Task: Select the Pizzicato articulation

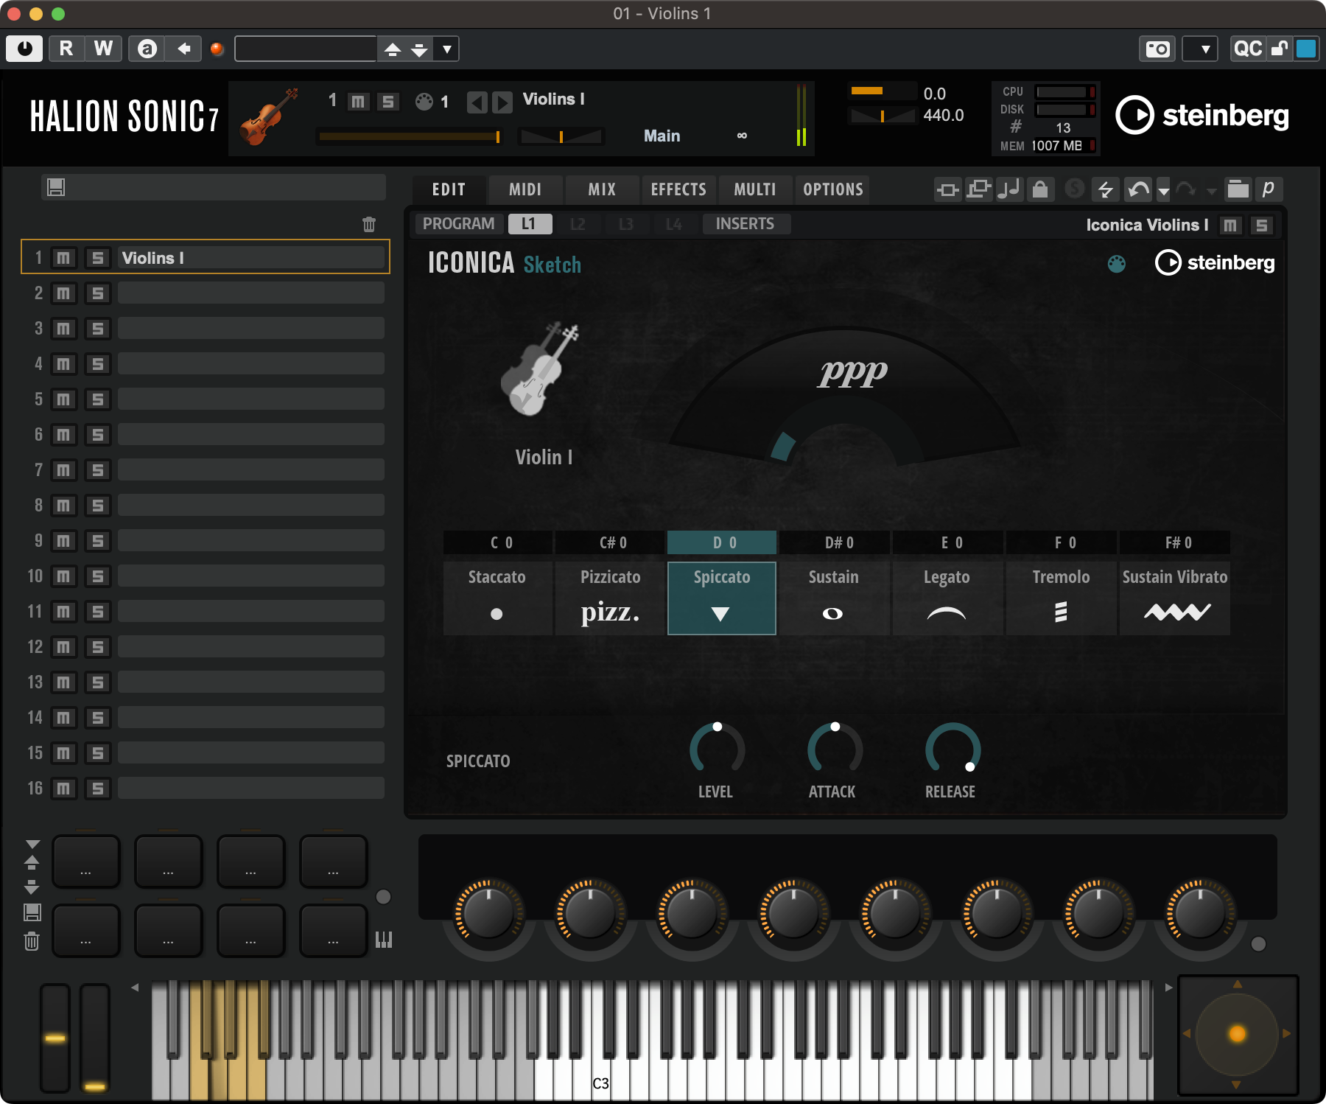Action: pos(610,597)
